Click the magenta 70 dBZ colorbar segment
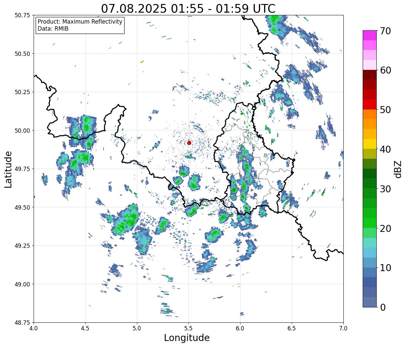 [370, 35]
